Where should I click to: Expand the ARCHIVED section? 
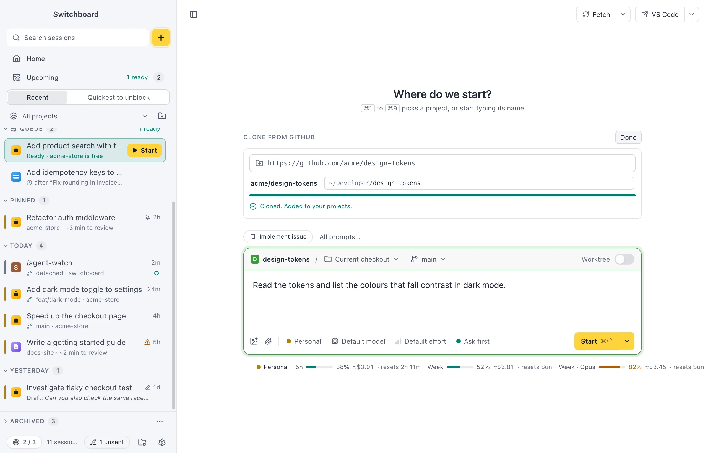[x=6, y=421]
